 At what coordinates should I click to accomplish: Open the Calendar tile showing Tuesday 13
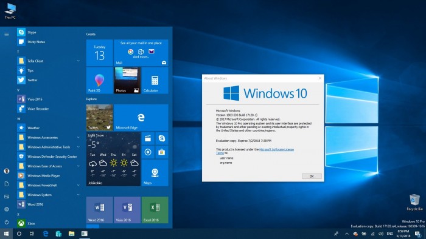coord(99,53)
